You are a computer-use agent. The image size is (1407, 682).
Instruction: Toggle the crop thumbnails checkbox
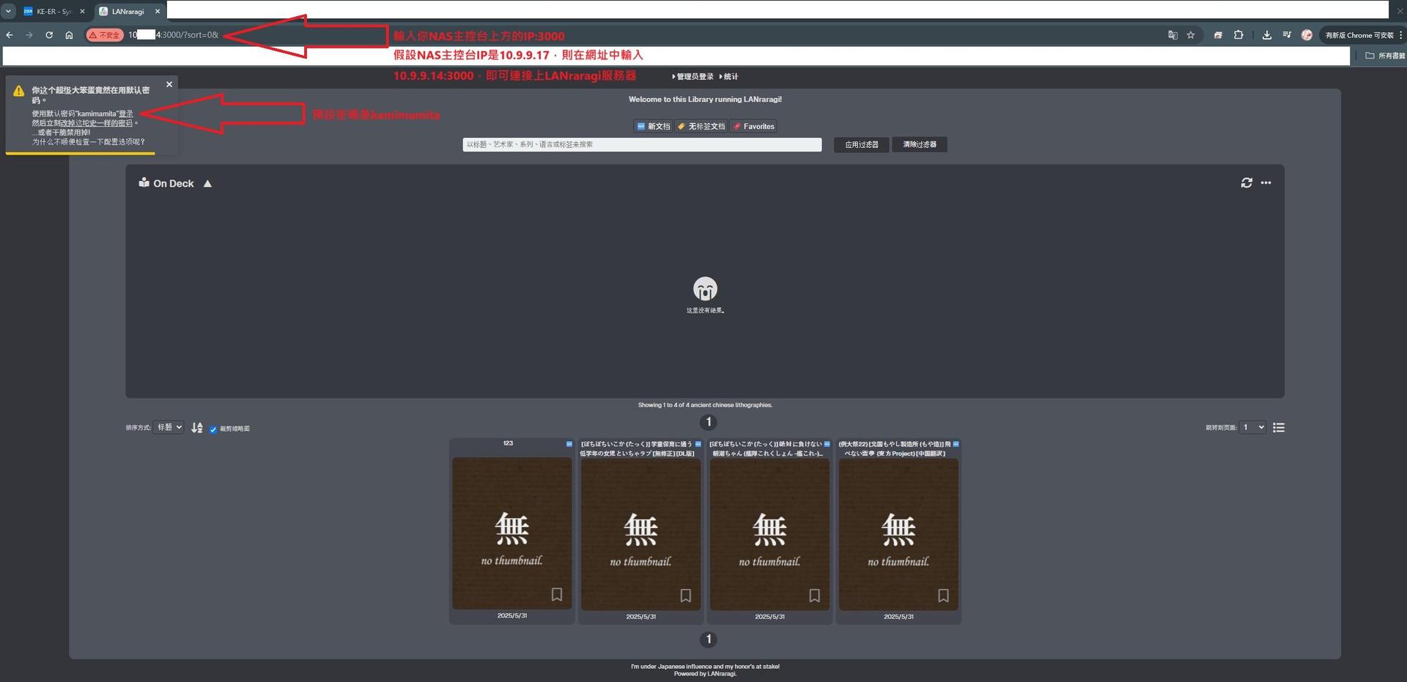(213, 429)
